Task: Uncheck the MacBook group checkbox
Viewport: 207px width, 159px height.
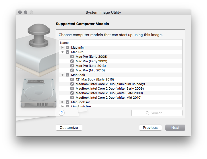Action: tap(67, 75)
